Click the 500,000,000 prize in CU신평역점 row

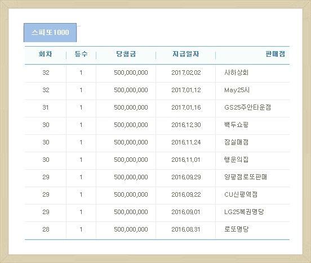coord(131,194)
